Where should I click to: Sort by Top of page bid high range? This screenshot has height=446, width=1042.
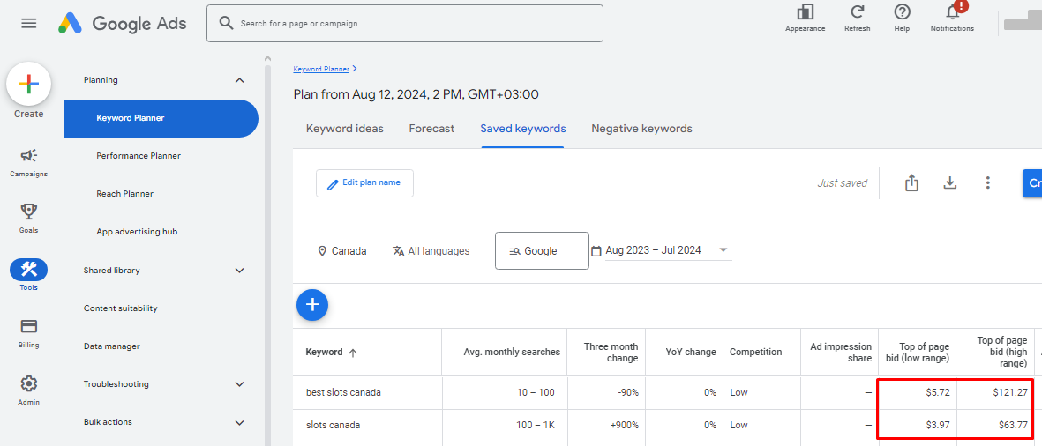tap(1001, 352)
